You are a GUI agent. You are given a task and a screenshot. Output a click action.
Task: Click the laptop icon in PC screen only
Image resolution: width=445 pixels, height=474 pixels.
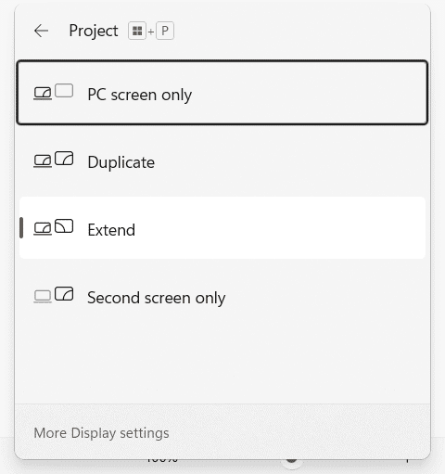click(43, 94)
